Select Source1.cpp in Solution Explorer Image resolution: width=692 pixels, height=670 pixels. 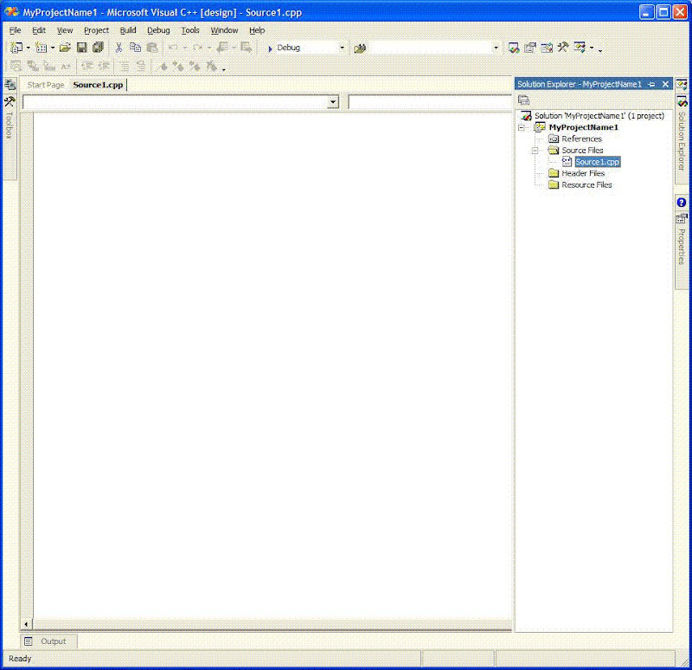tap(598, 162)
